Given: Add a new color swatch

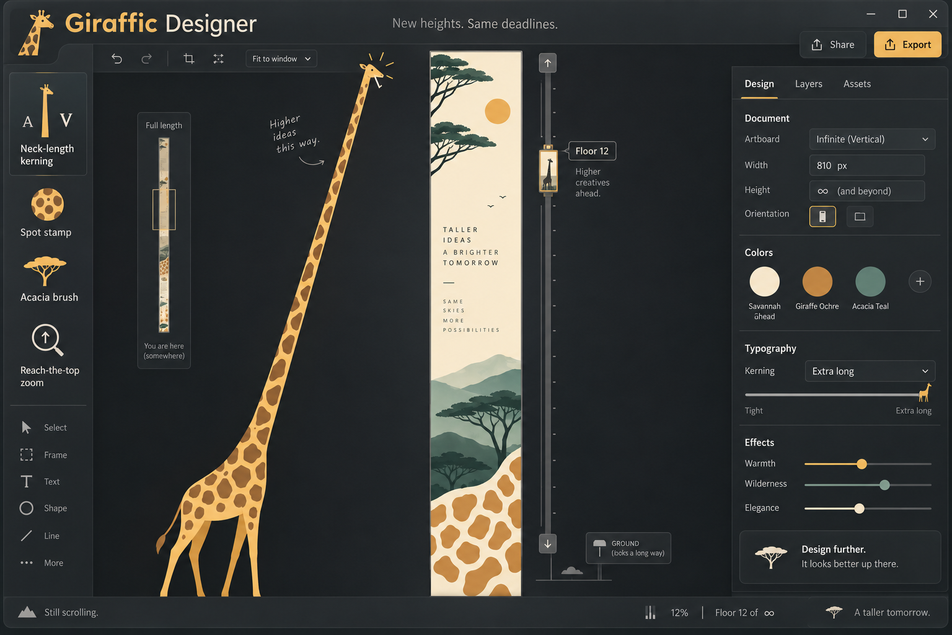Looking at the screenshot, I should (920, 282).
